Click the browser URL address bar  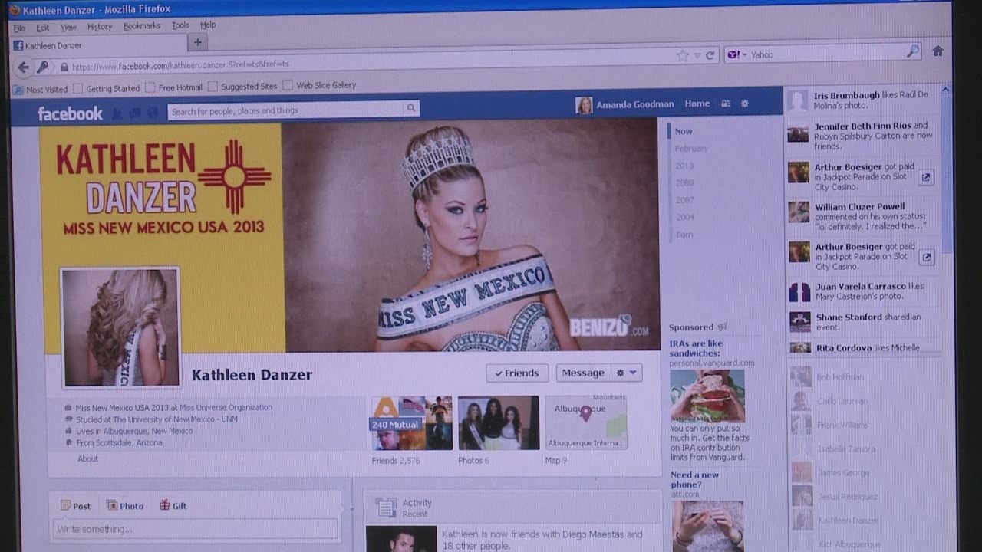coord(368,65)
